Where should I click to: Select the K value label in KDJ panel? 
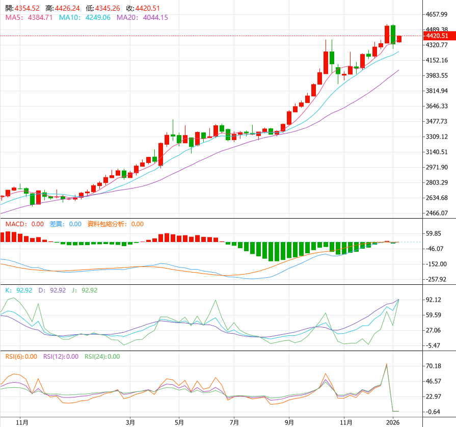point(18,290)
